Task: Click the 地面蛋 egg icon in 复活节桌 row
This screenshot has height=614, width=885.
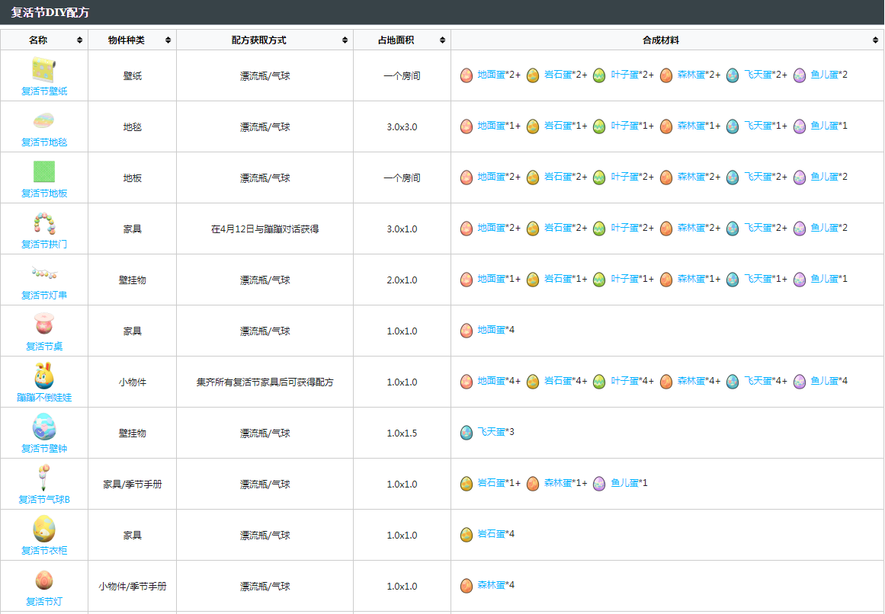Action: [467, 331]
